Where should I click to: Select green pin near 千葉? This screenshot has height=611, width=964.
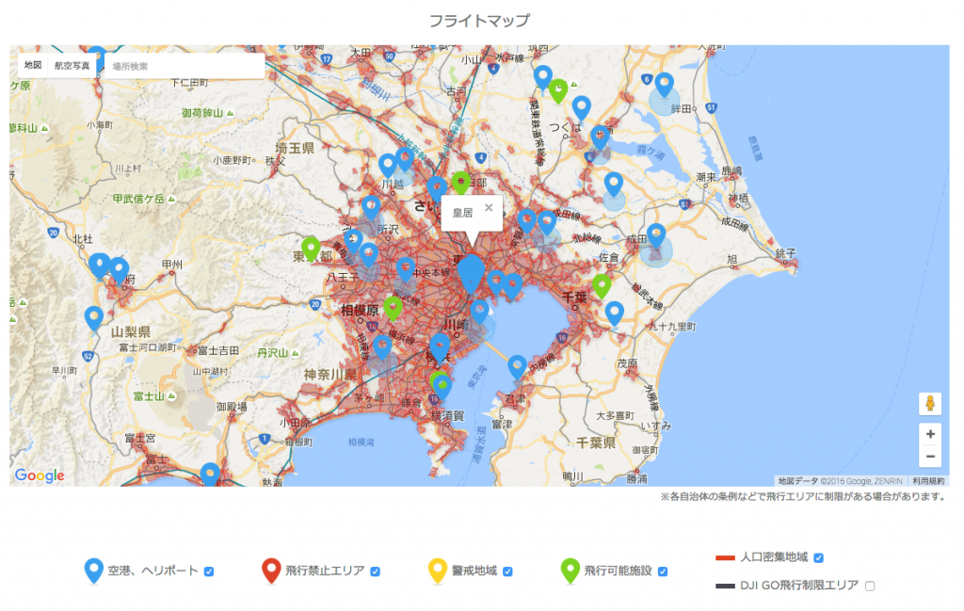pos(602,286)
